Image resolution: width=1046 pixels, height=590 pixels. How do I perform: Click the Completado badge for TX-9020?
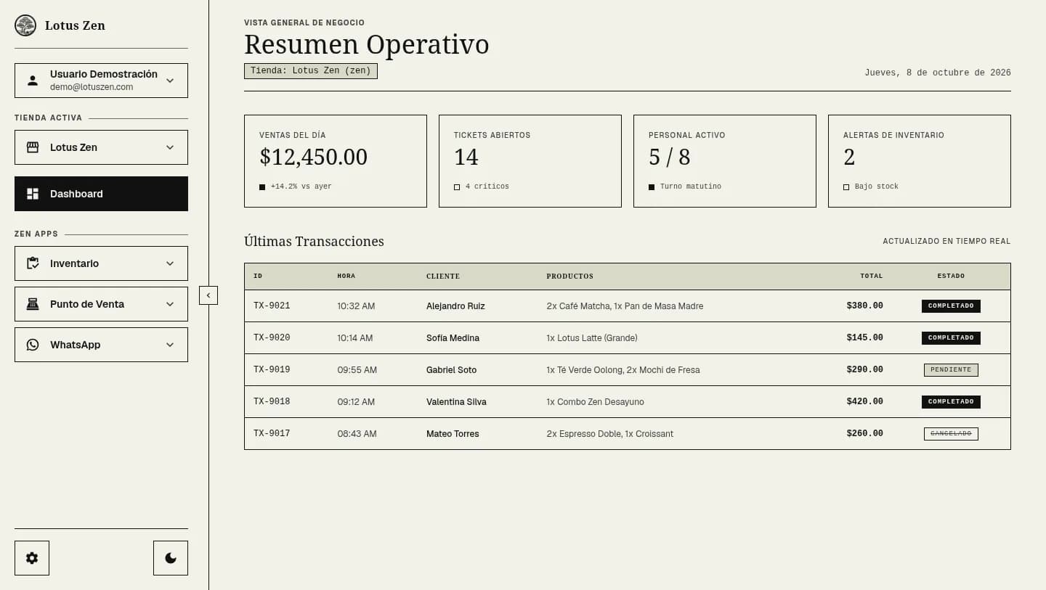(x=951, y=338)
